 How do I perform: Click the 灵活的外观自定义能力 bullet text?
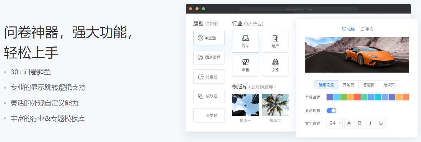[x=44, y=103]
